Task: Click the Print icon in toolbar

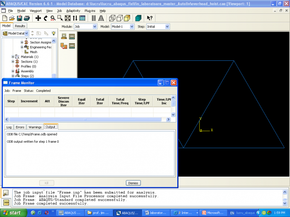Action: pyautogui.click(x=26, y=18)
